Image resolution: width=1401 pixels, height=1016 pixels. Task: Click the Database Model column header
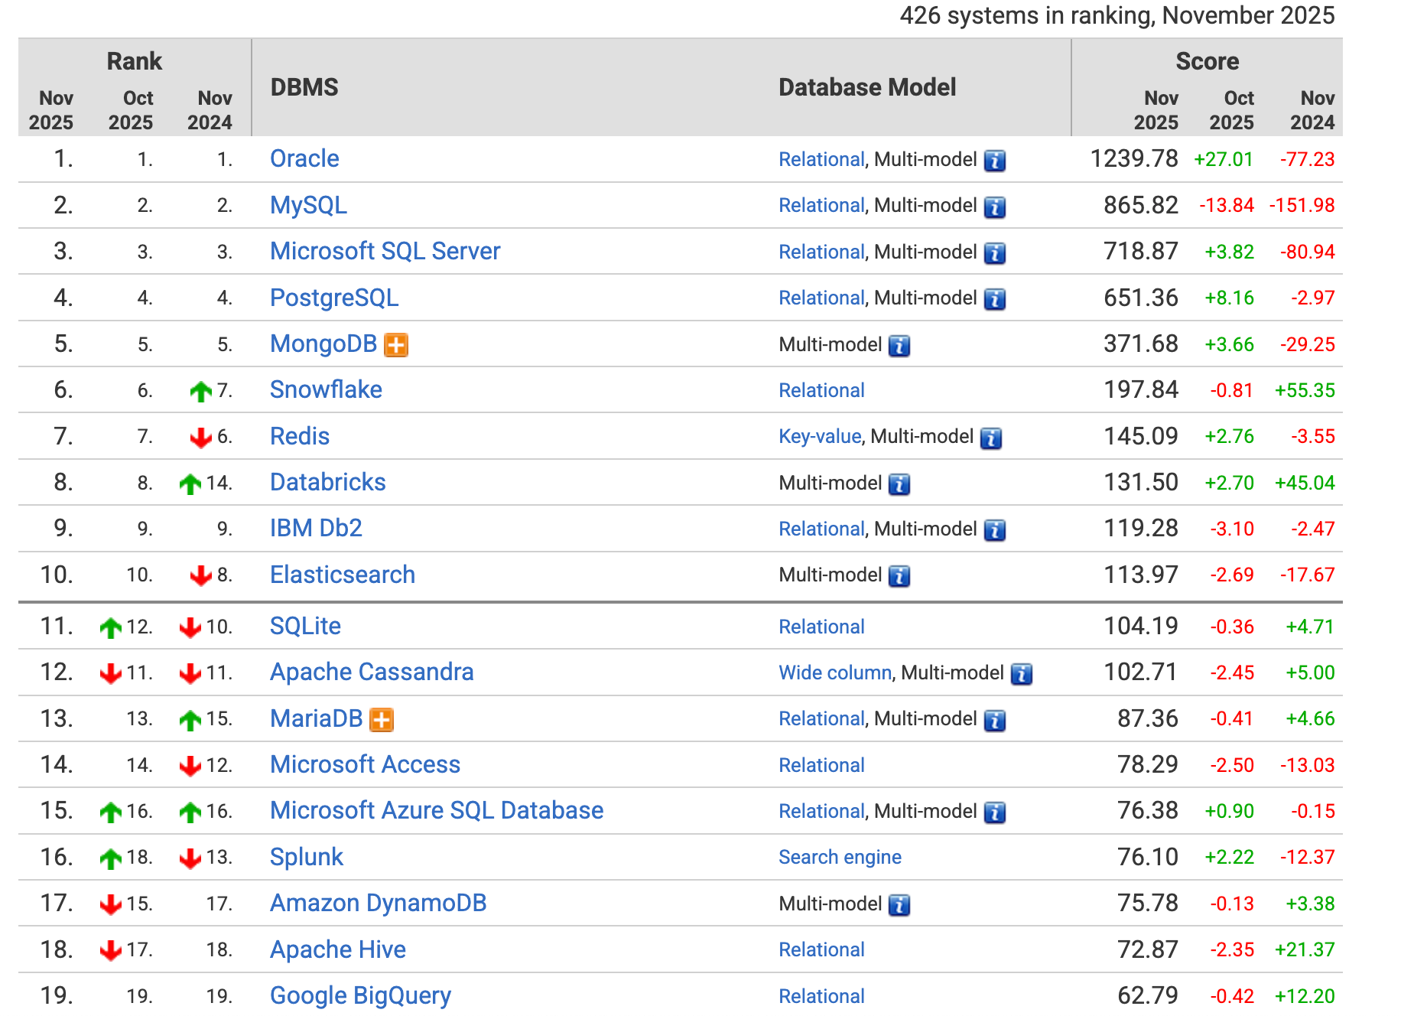point(867,87)
